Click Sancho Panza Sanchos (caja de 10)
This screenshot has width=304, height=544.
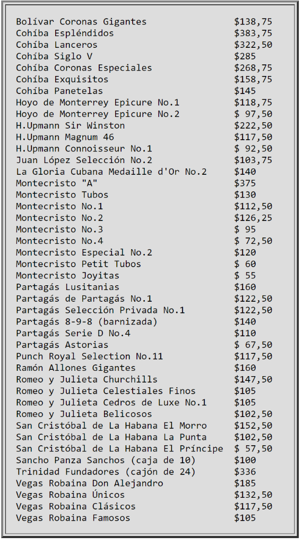click(x=106, y=460)
